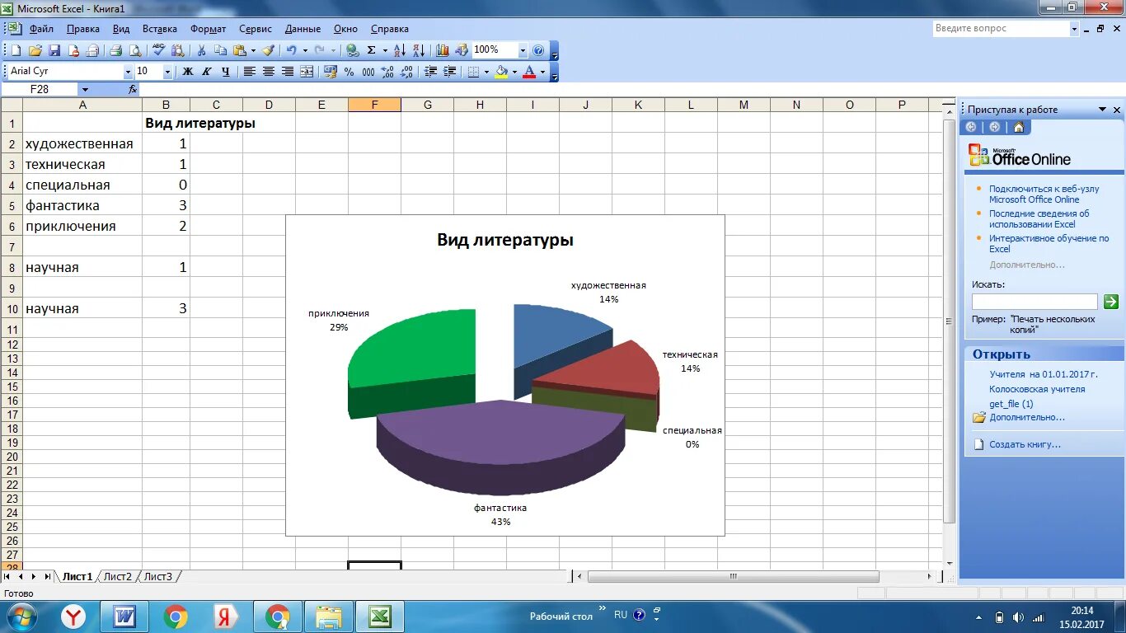Open the Вставка menu

tap(160, 29)
